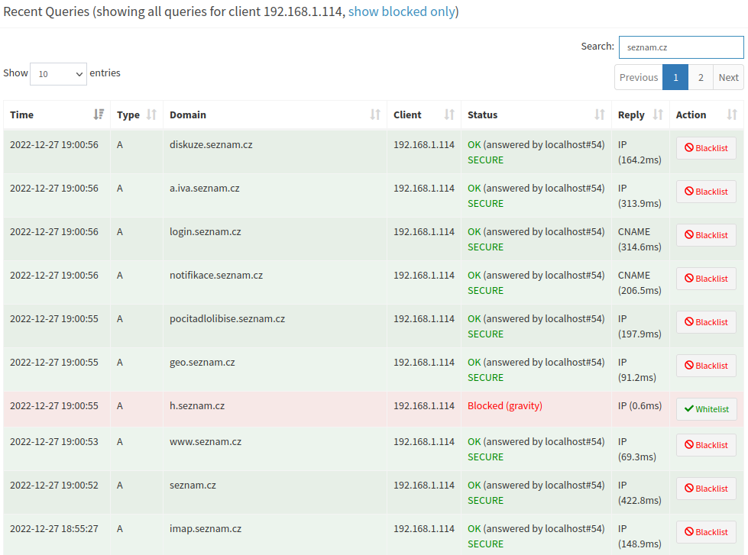
Task: Whitelist the blocked h.seznam.cz domain
Action: pos(706,409)
